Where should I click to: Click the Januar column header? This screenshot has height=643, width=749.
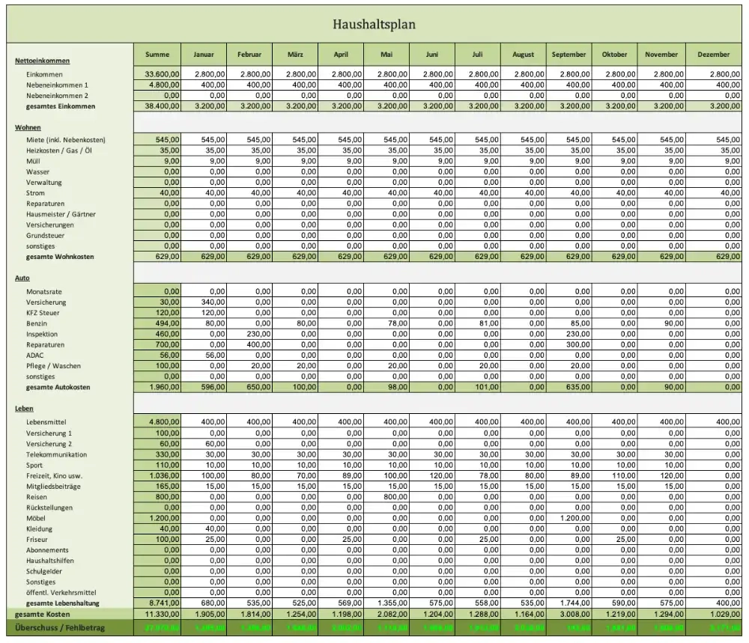pos(204,55)
